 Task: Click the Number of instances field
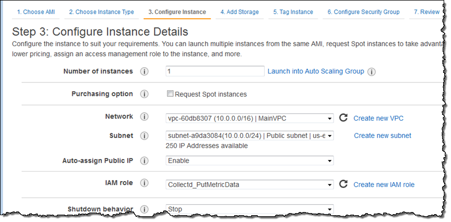(x=214, y=71)
